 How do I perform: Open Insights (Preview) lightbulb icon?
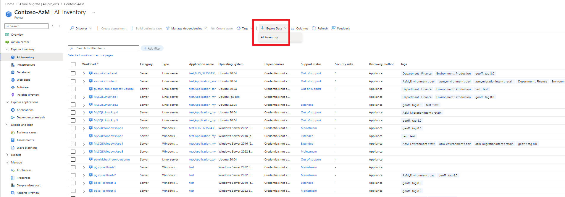(13, 95)
